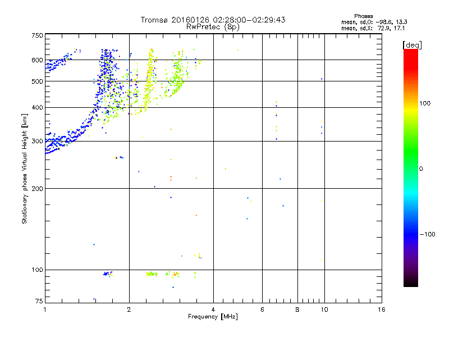Click the '4' frequency tick label
The image size is (449, 337).
tap(213, 309)
